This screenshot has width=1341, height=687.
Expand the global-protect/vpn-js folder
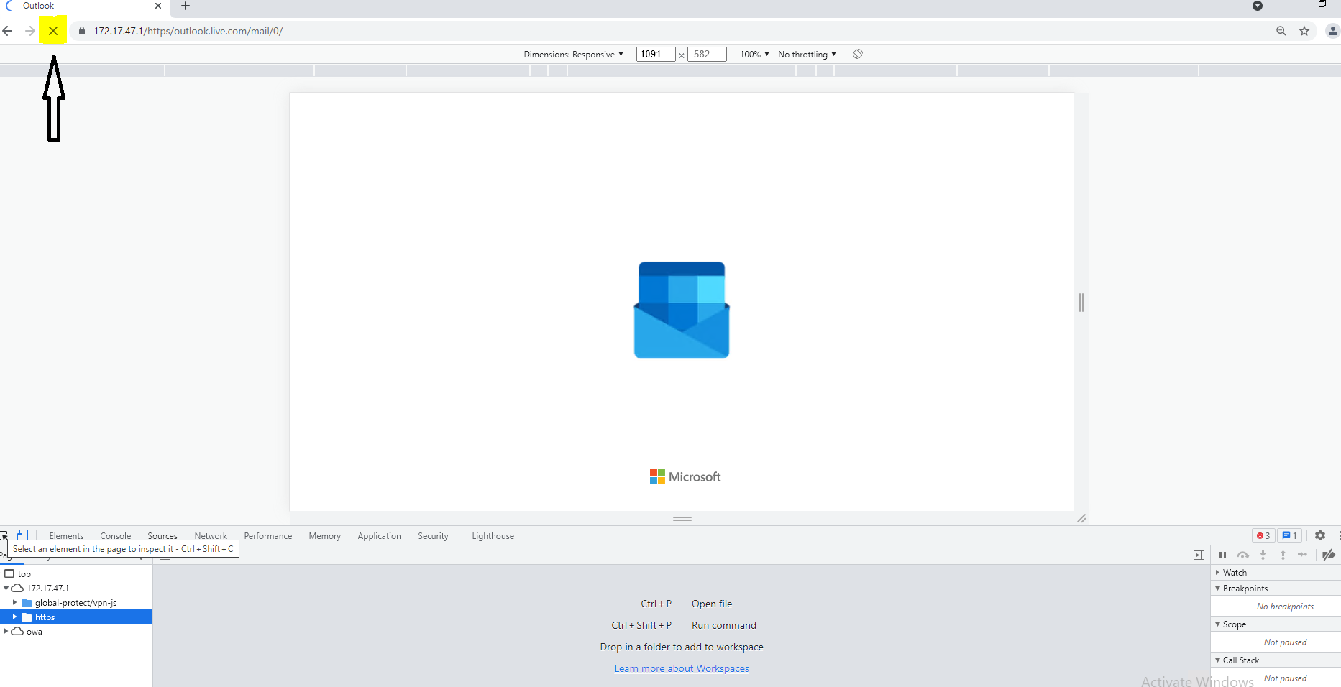click(x=15, y=602)
